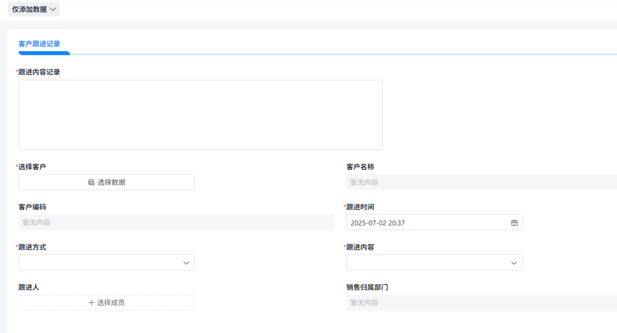Click the database icon in 选择数据 button
This screenshot has width=617, height=333.
pos(91,182)
